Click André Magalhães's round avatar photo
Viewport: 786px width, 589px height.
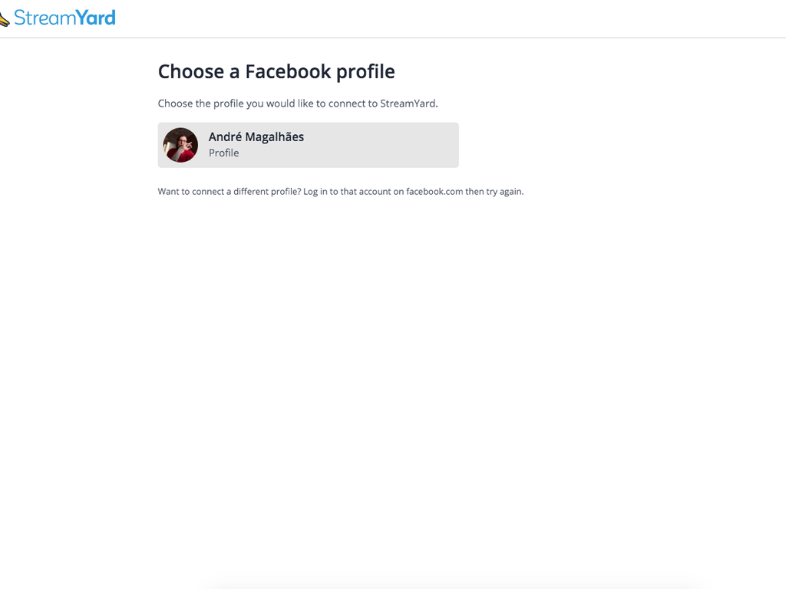(180, 145)
